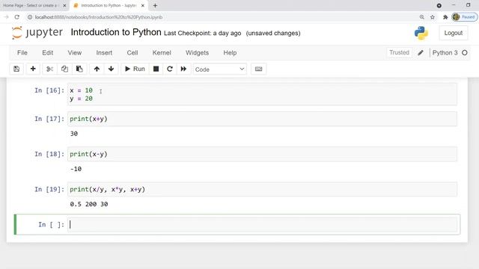Click the browser address bar URL
Viewport: 479px width, 269px height.
[x=99, y=17]
